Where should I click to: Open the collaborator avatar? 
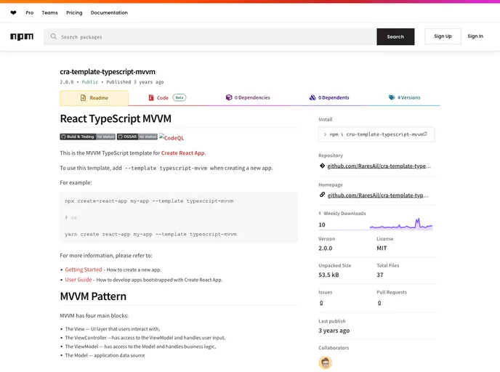pos(325,363)
